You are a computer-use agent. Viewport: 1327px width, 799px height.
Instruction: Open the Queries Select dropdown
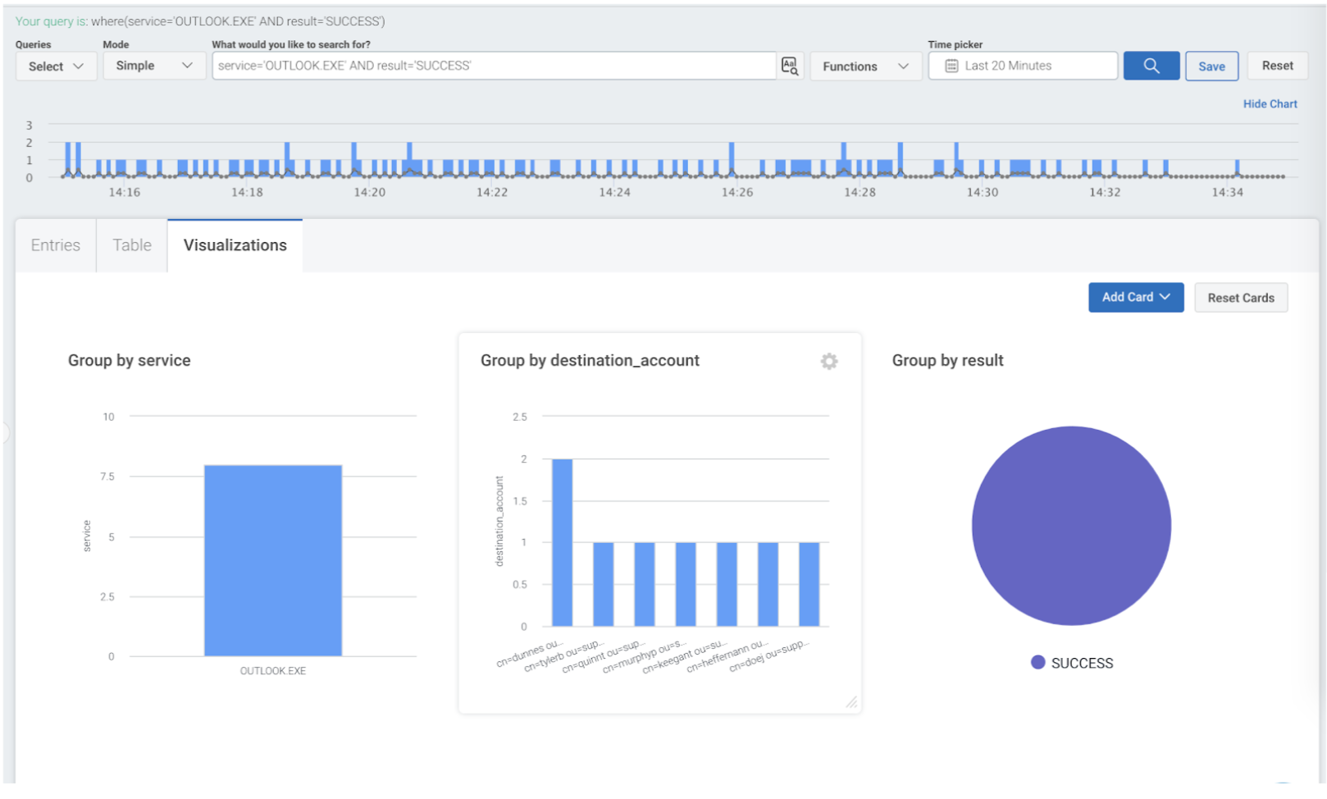pyautogui.click(x=56, y=66)
